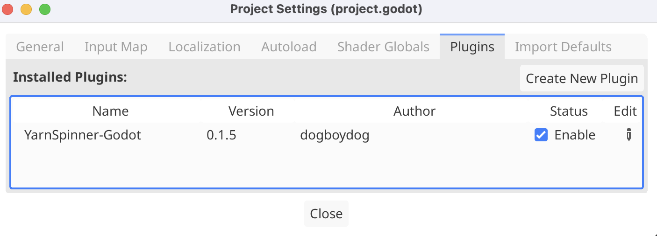The height and width of the screenshot is (236, 657).
Task: Click the Edit column header
Action: [625, 111]
